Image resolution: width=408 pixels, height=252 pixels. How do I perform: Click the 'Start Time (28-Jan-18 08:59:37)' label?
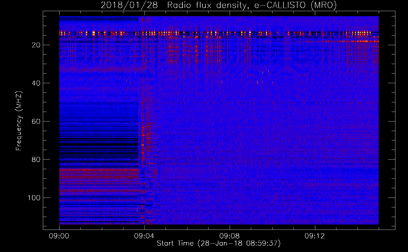point(219,243)
